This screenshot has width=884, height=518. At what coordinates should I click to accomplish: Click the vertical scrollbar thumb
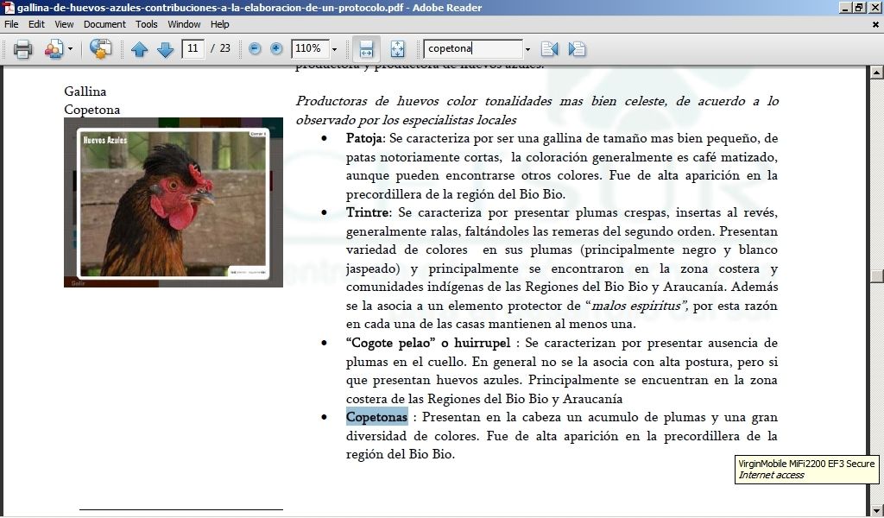pyautogui.click(x=877, y=276)
